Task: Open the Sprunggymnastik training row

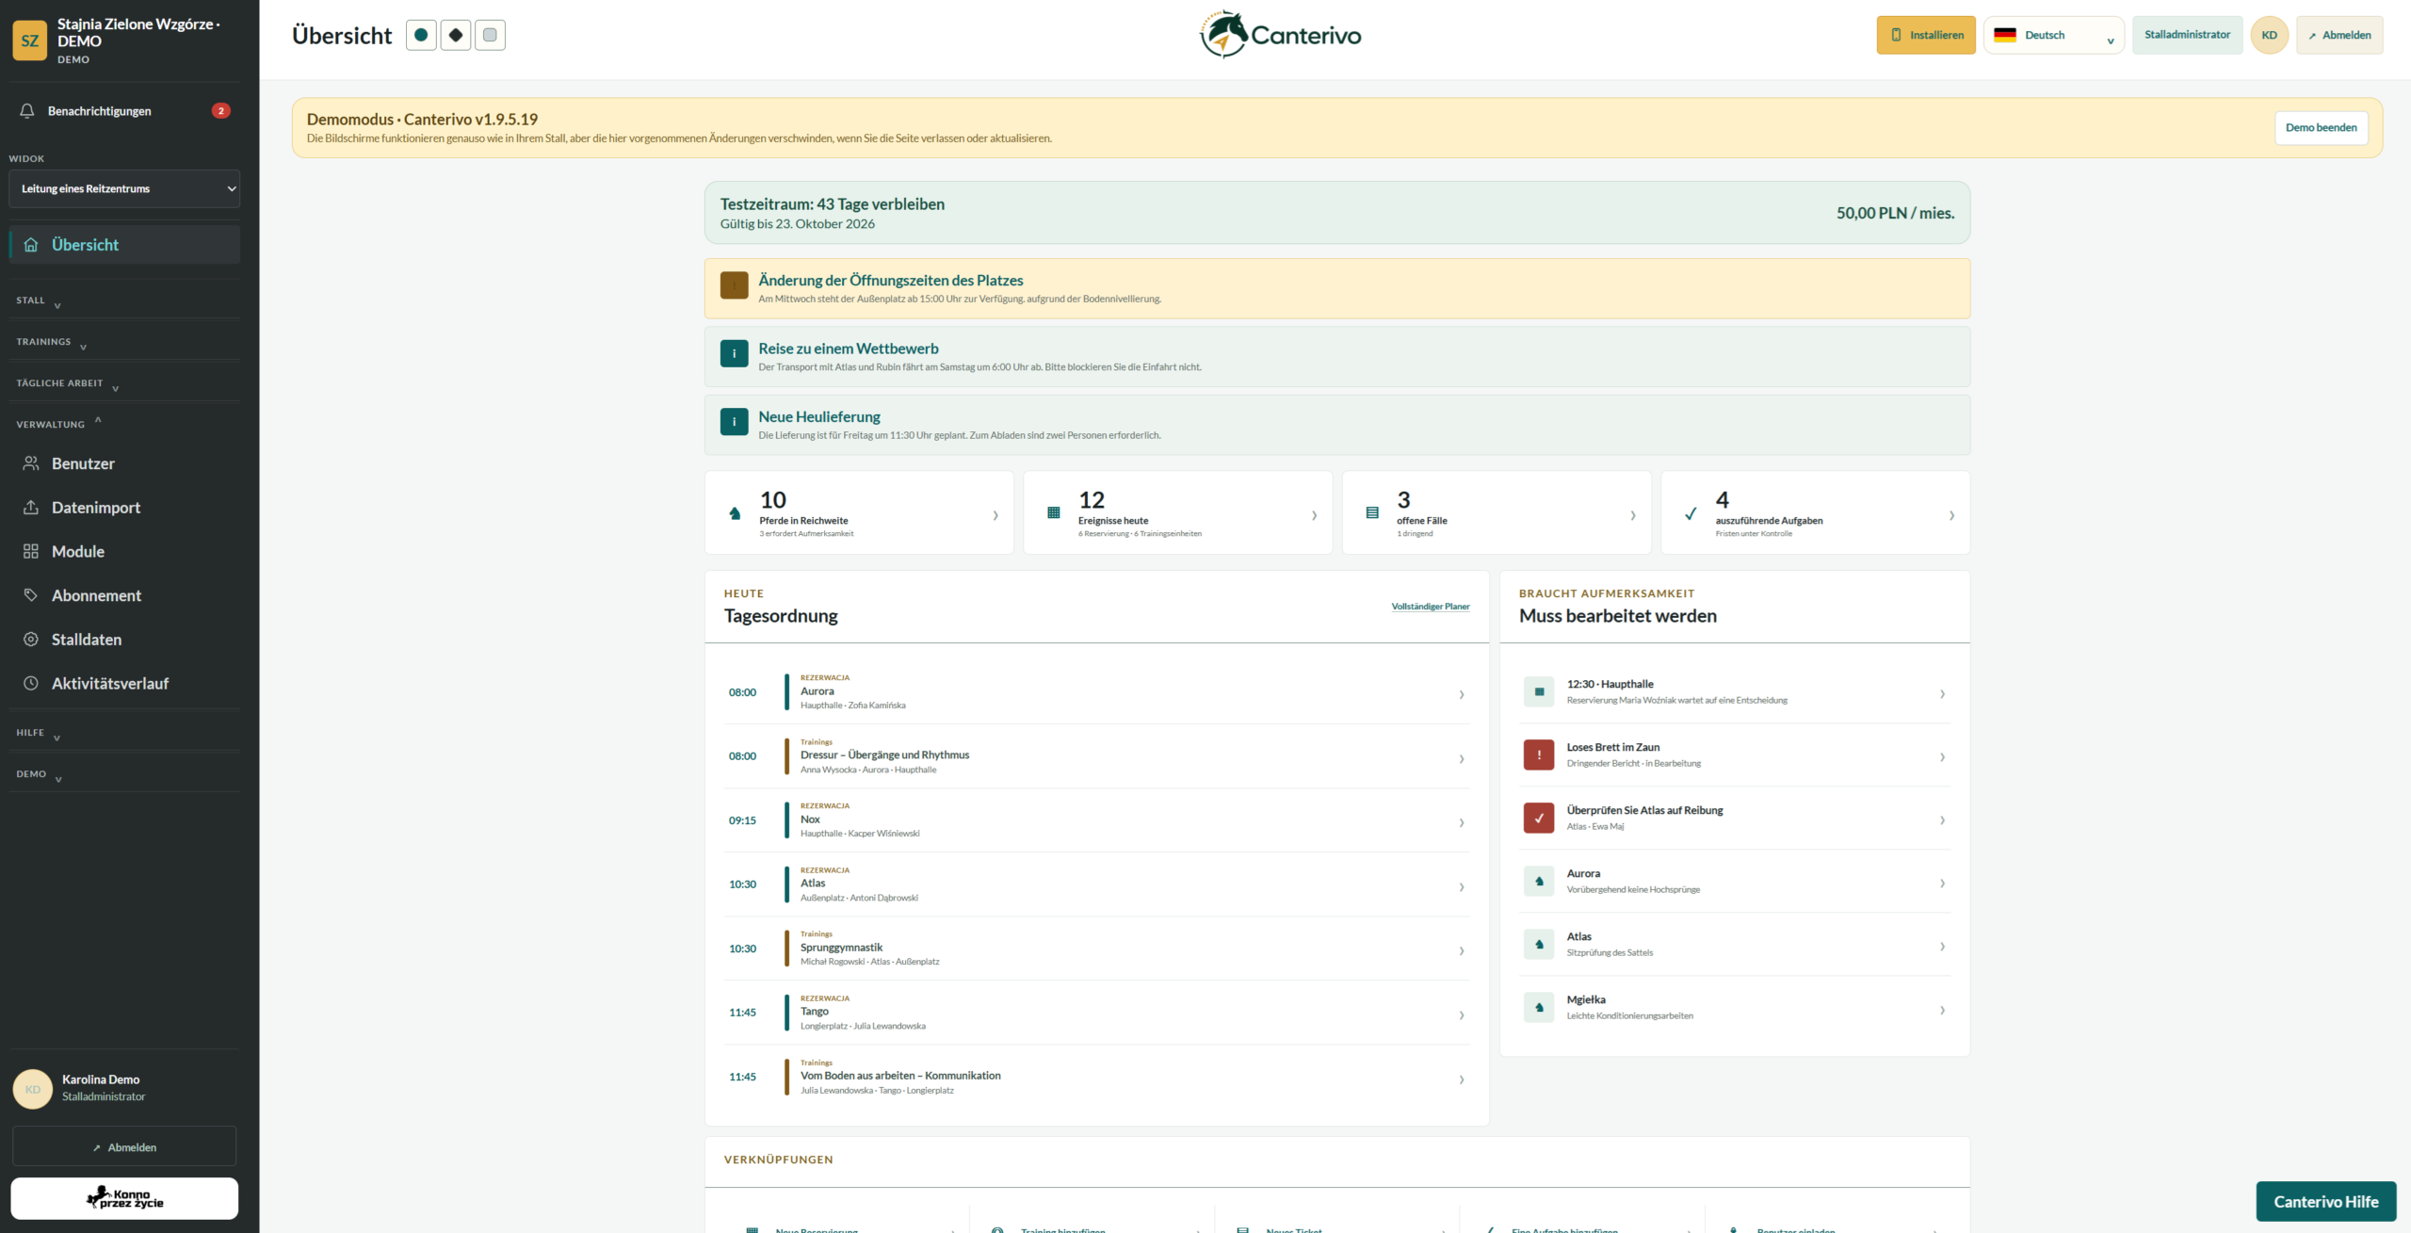Action: pos(1096,949)
